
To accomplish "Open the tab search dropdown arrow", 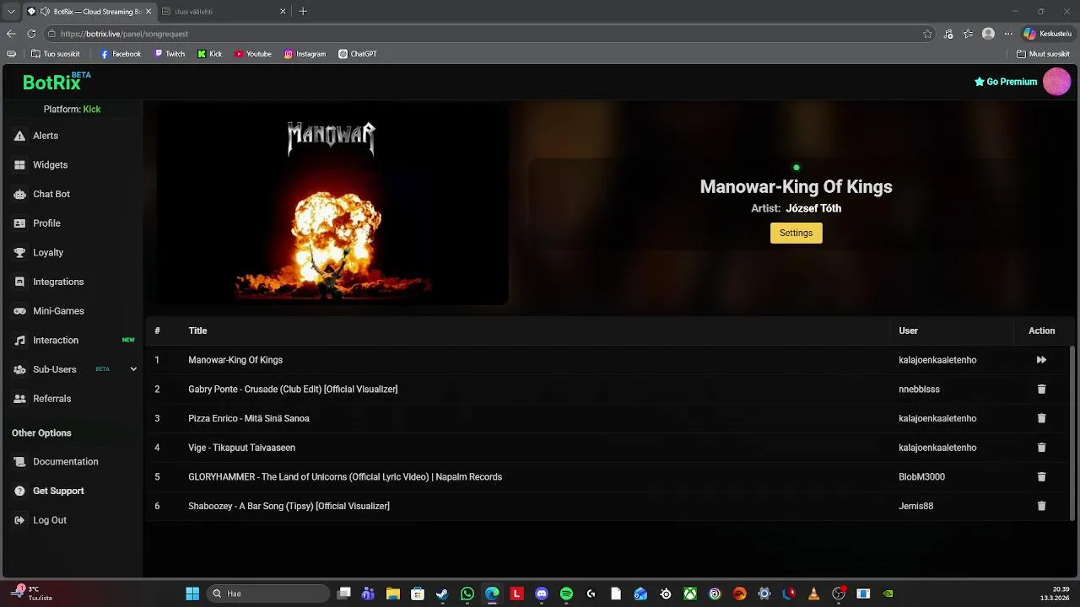I will click(x=11, y=12).
